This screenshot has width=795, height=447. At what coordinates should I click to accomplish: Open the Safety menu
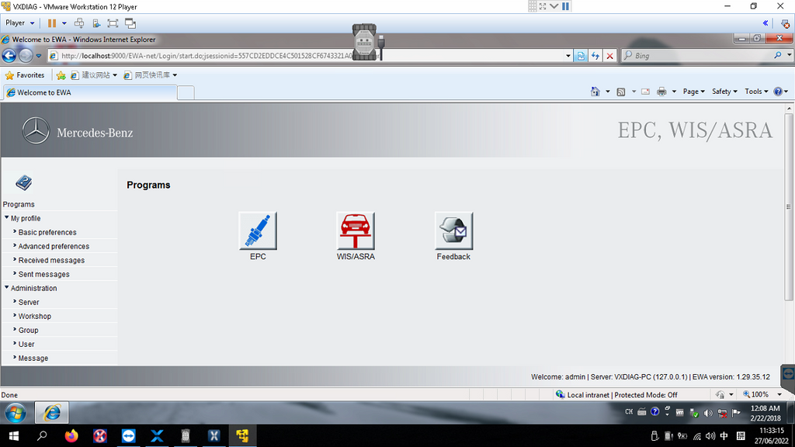point(724,92)
